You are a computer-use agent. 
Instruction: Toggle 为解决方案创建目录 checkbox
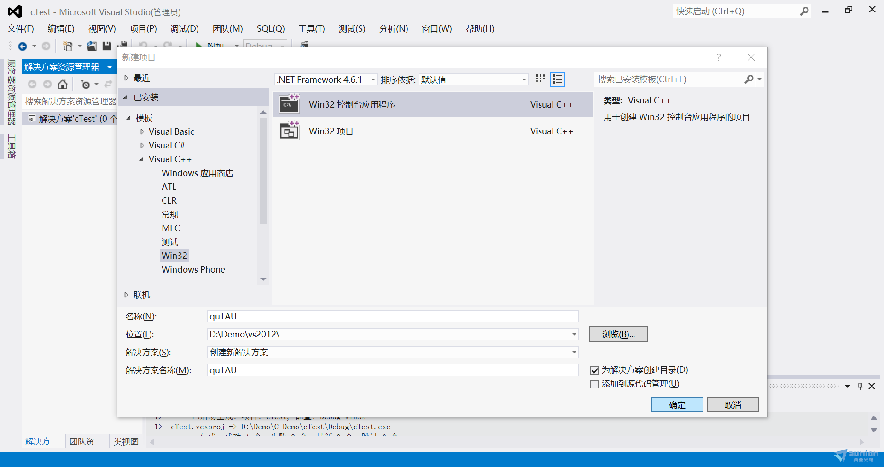[x=594, y=370]
